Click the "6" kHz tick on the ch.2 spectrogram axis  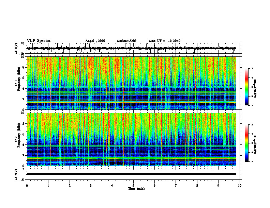click(x=24, y=134)
